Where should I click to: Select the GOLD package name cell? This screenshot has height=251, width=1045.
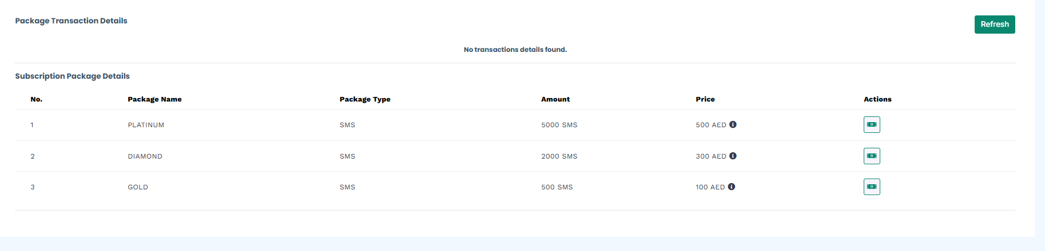[x=138, y=187]
